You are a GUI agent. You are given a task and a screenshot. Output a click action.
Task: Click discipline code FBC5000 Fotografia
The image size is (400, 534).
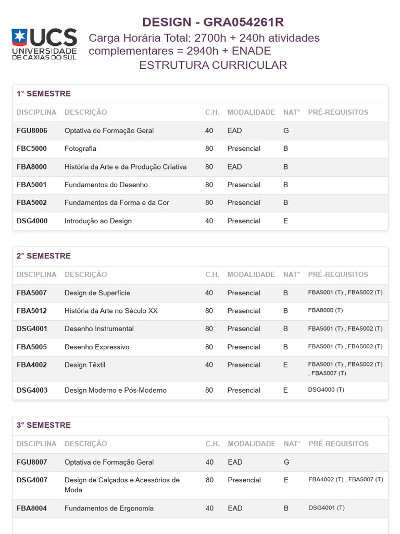click(x=32, y=149)
